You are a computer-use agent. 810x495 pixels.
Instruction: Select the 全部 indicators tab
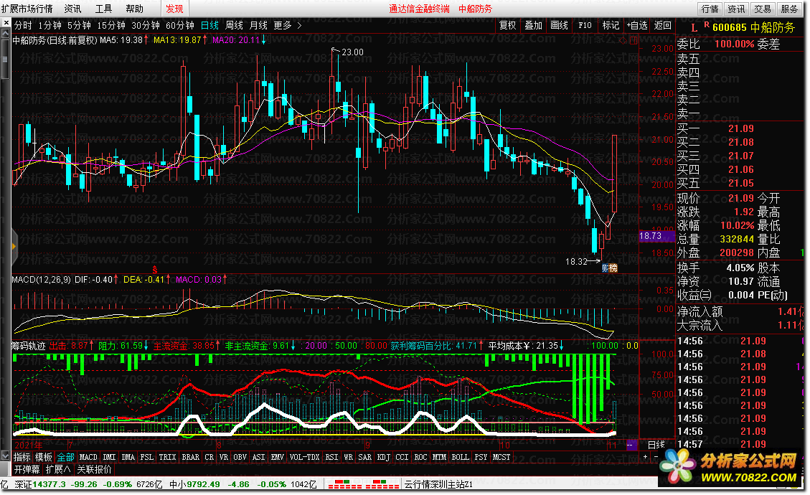[x=65, y=457]
